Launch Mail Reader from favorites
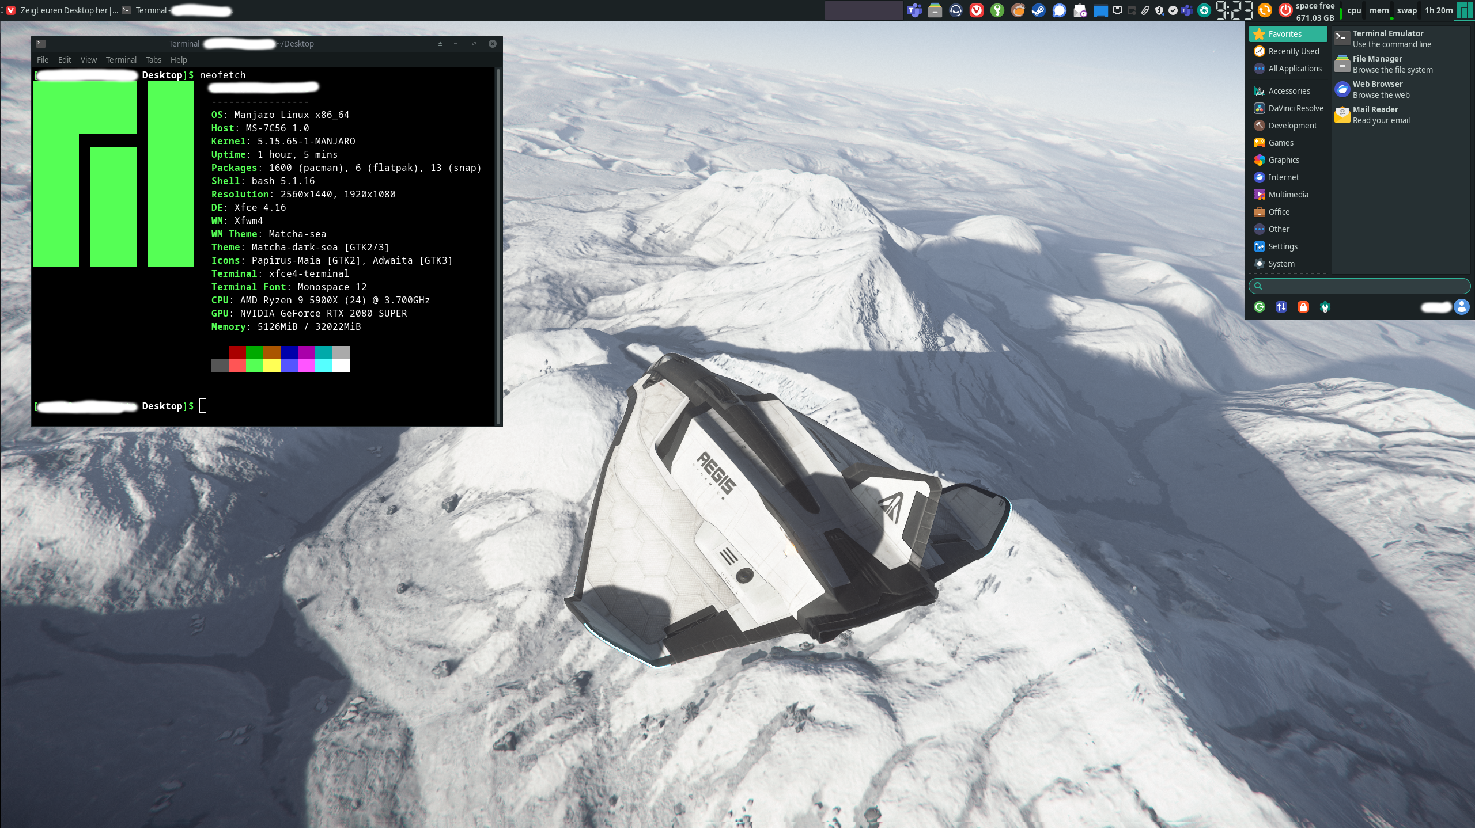The width and height of the screenshot is (1475, 829). (x=1401, y=115)
